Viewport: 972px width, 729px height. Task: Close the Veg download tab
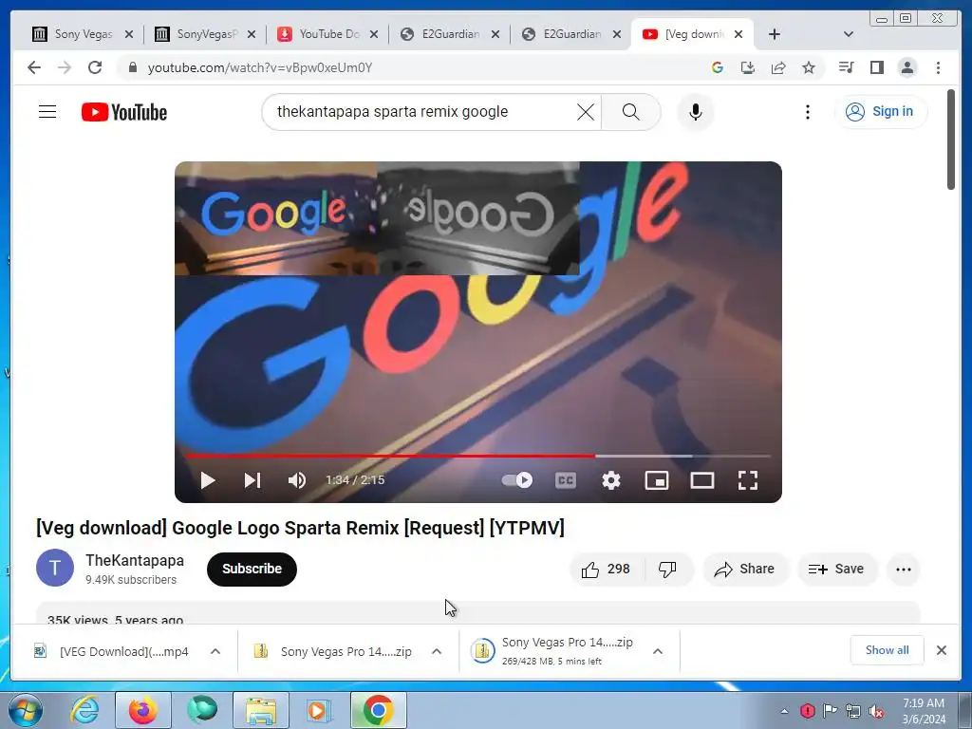[x=738, y=34]
